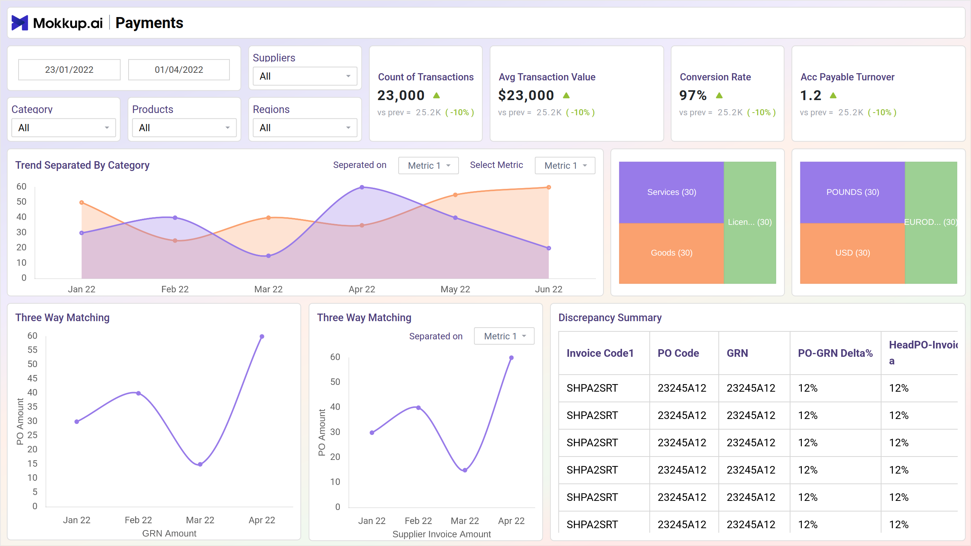Image resolution: width=971 pixels, height=546 pixels.
Task: Select the POUNDS (30) treemap tile
Action: pos(853,192)
